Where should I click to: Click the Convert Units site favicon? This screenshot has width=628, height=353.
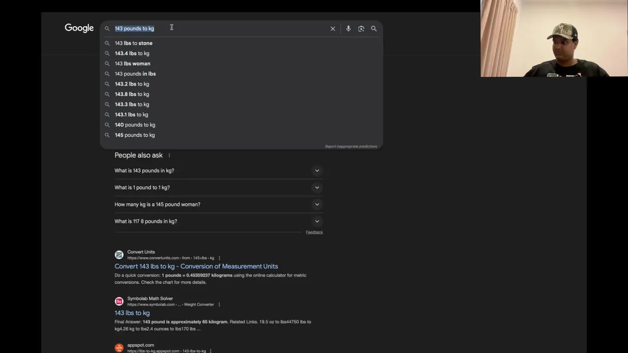119,254
